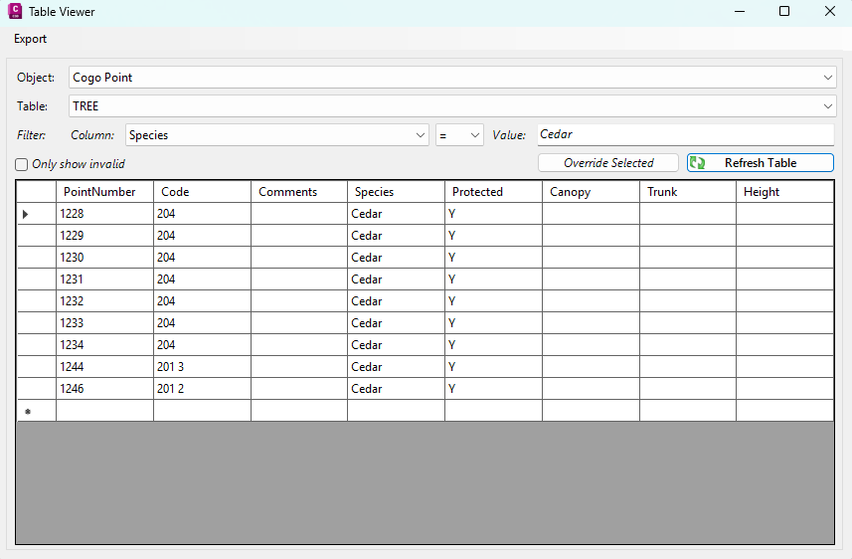Expand the Table dropdown showing TREE

(x=452, y=106)
